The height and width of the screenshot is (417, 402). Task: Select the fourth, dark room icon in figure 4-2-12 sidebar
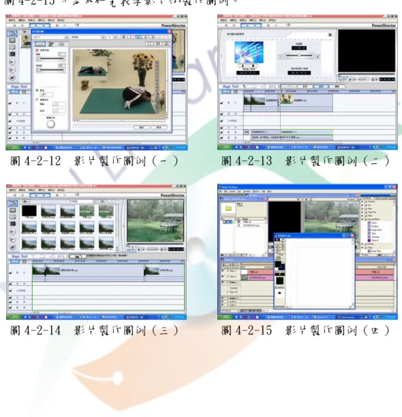tap(12, 54)
